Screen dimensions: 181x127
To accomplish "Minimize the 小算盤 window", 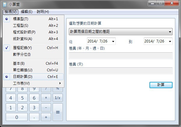I will (x=152, y=3).
